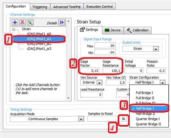The image size is (171, 138).
Task: Select channel cDAQ1Mod1_ai0
Action: tap(39, 34)
